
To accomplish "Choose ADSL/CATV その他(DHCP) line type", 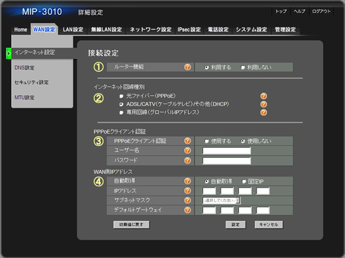I will (x=121, y=104).
